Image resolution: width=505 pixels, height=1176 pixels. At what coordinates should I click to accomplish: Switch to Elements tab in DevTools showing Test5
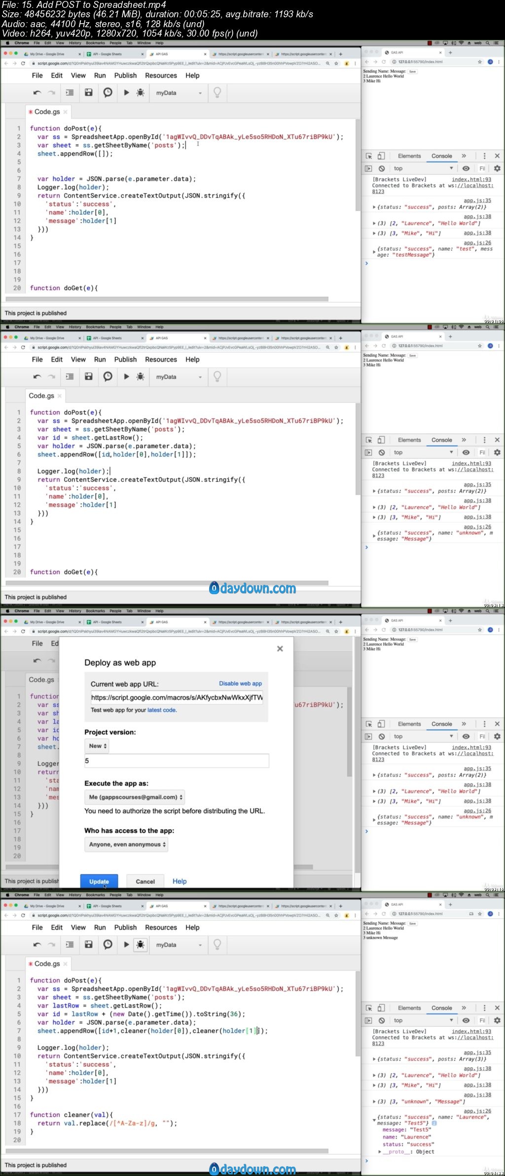[409, 1008]
